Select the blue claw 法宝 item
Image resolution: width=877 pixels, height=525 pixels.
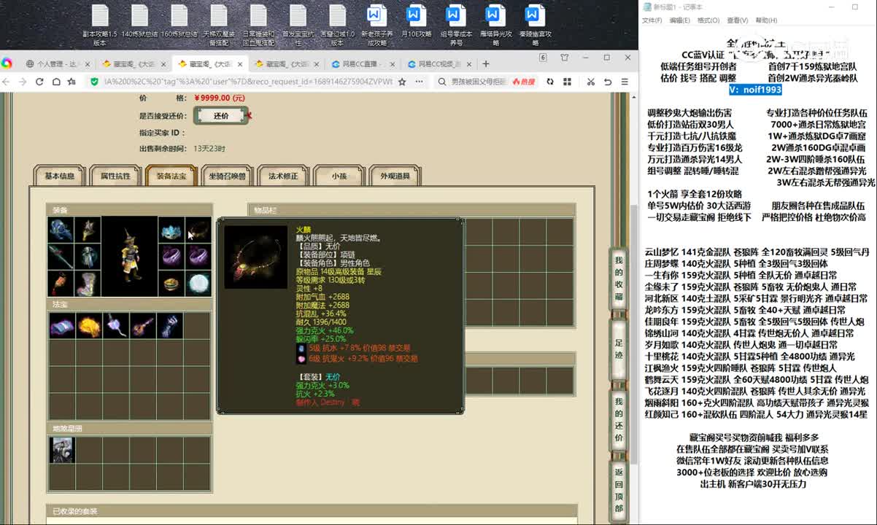coord(169,325)
